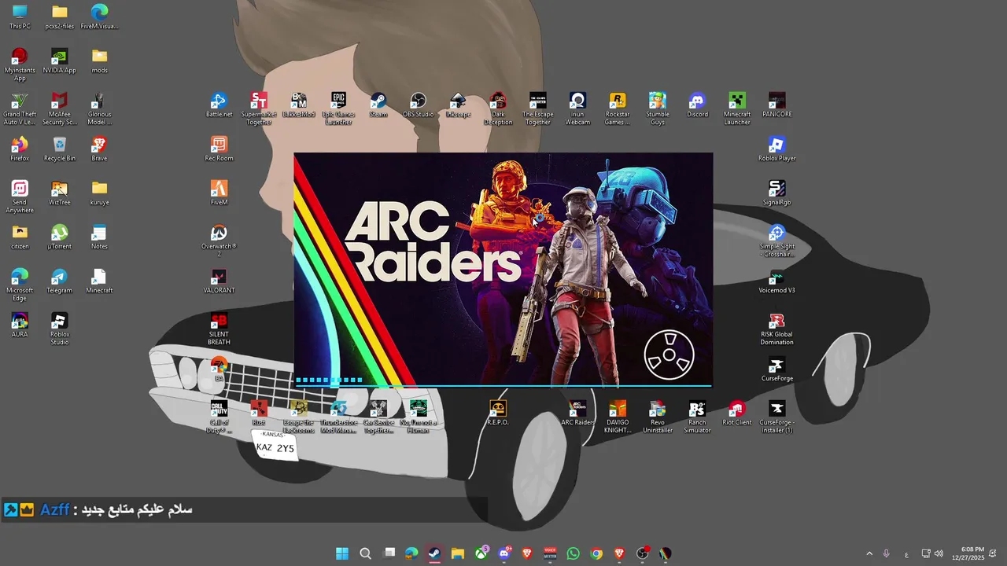Open Minecraft Launcher shortcut
The width and height of the screenshot is (1007, 566).
click(737, 108)
